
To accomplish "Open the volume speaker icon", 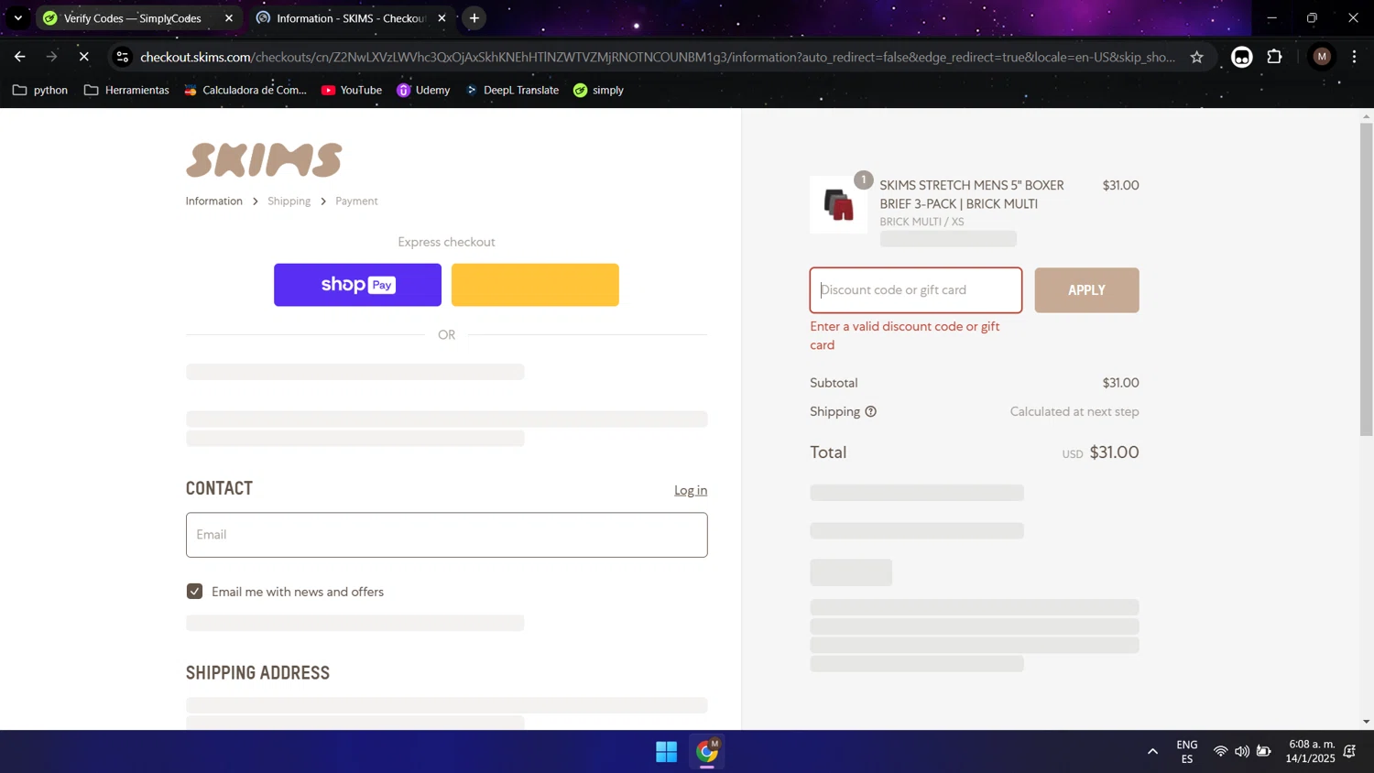I will [1242, 752].
